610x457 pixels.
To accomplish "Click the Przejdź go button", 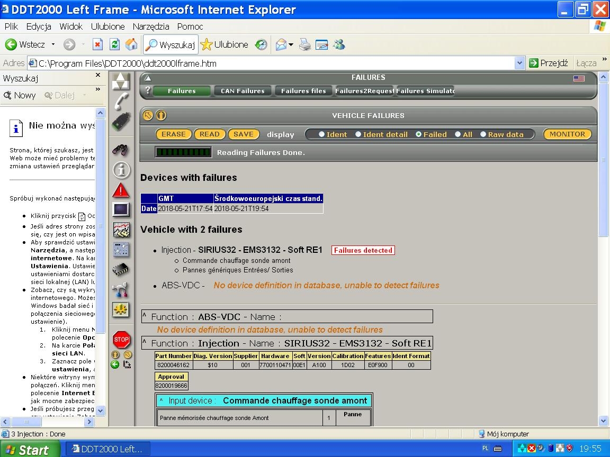I will [x=549, y=63].
